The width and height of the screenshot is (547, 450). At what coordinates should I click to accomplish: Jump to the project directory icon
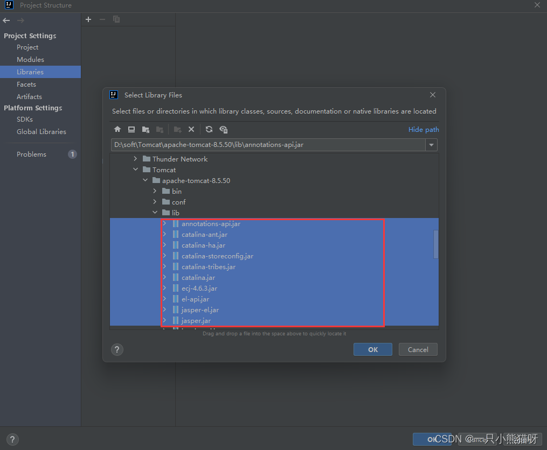pos(146,129)
